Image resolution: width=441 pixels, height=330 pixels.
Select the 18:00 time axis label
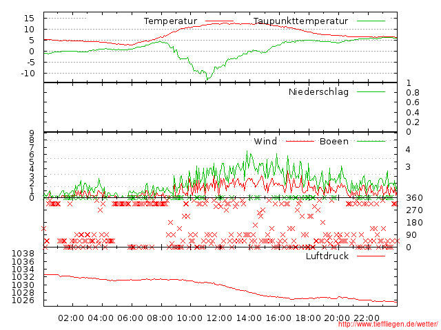pos(308,318)
